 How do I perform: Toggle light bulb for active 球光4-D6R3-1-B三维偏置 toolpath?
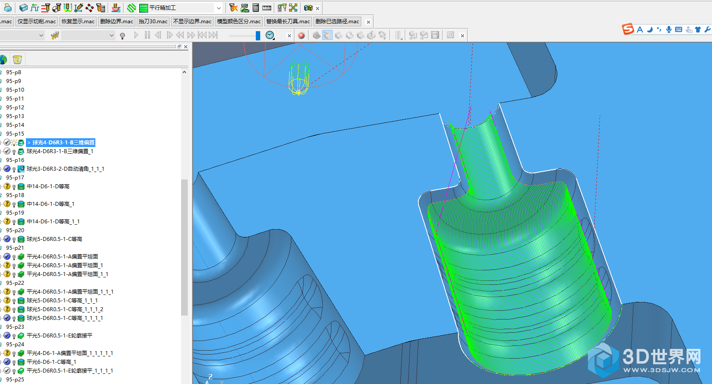[14, 143]
